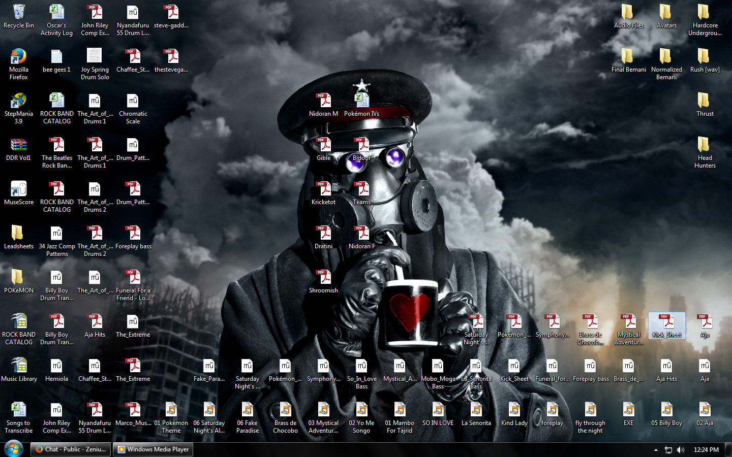This screenshot has width=732, height=457.
Task: Select the Gible PDF
Action: coord(323,149)
